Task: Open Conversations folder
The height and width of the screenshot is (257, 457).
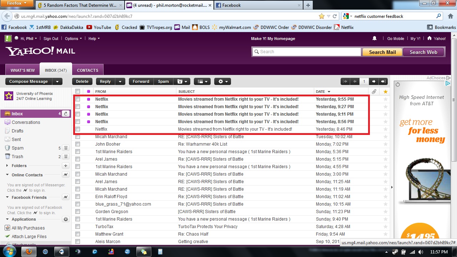Action: point(26,122)
